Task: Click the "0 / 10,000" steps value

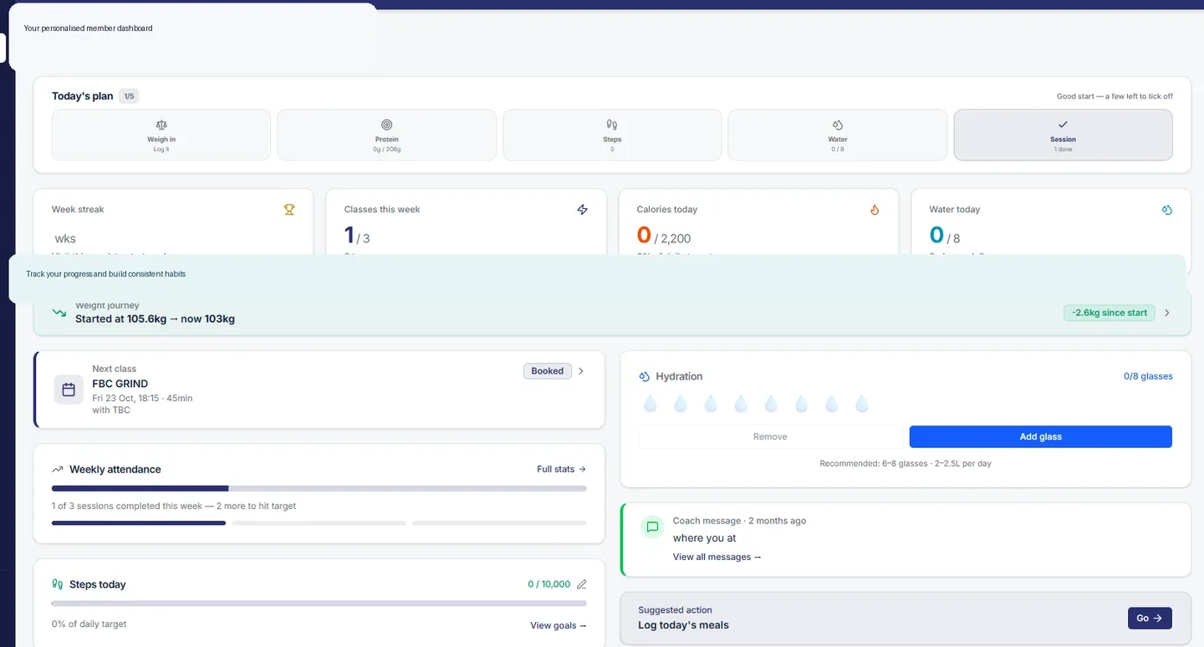Action: pos(549,584)
